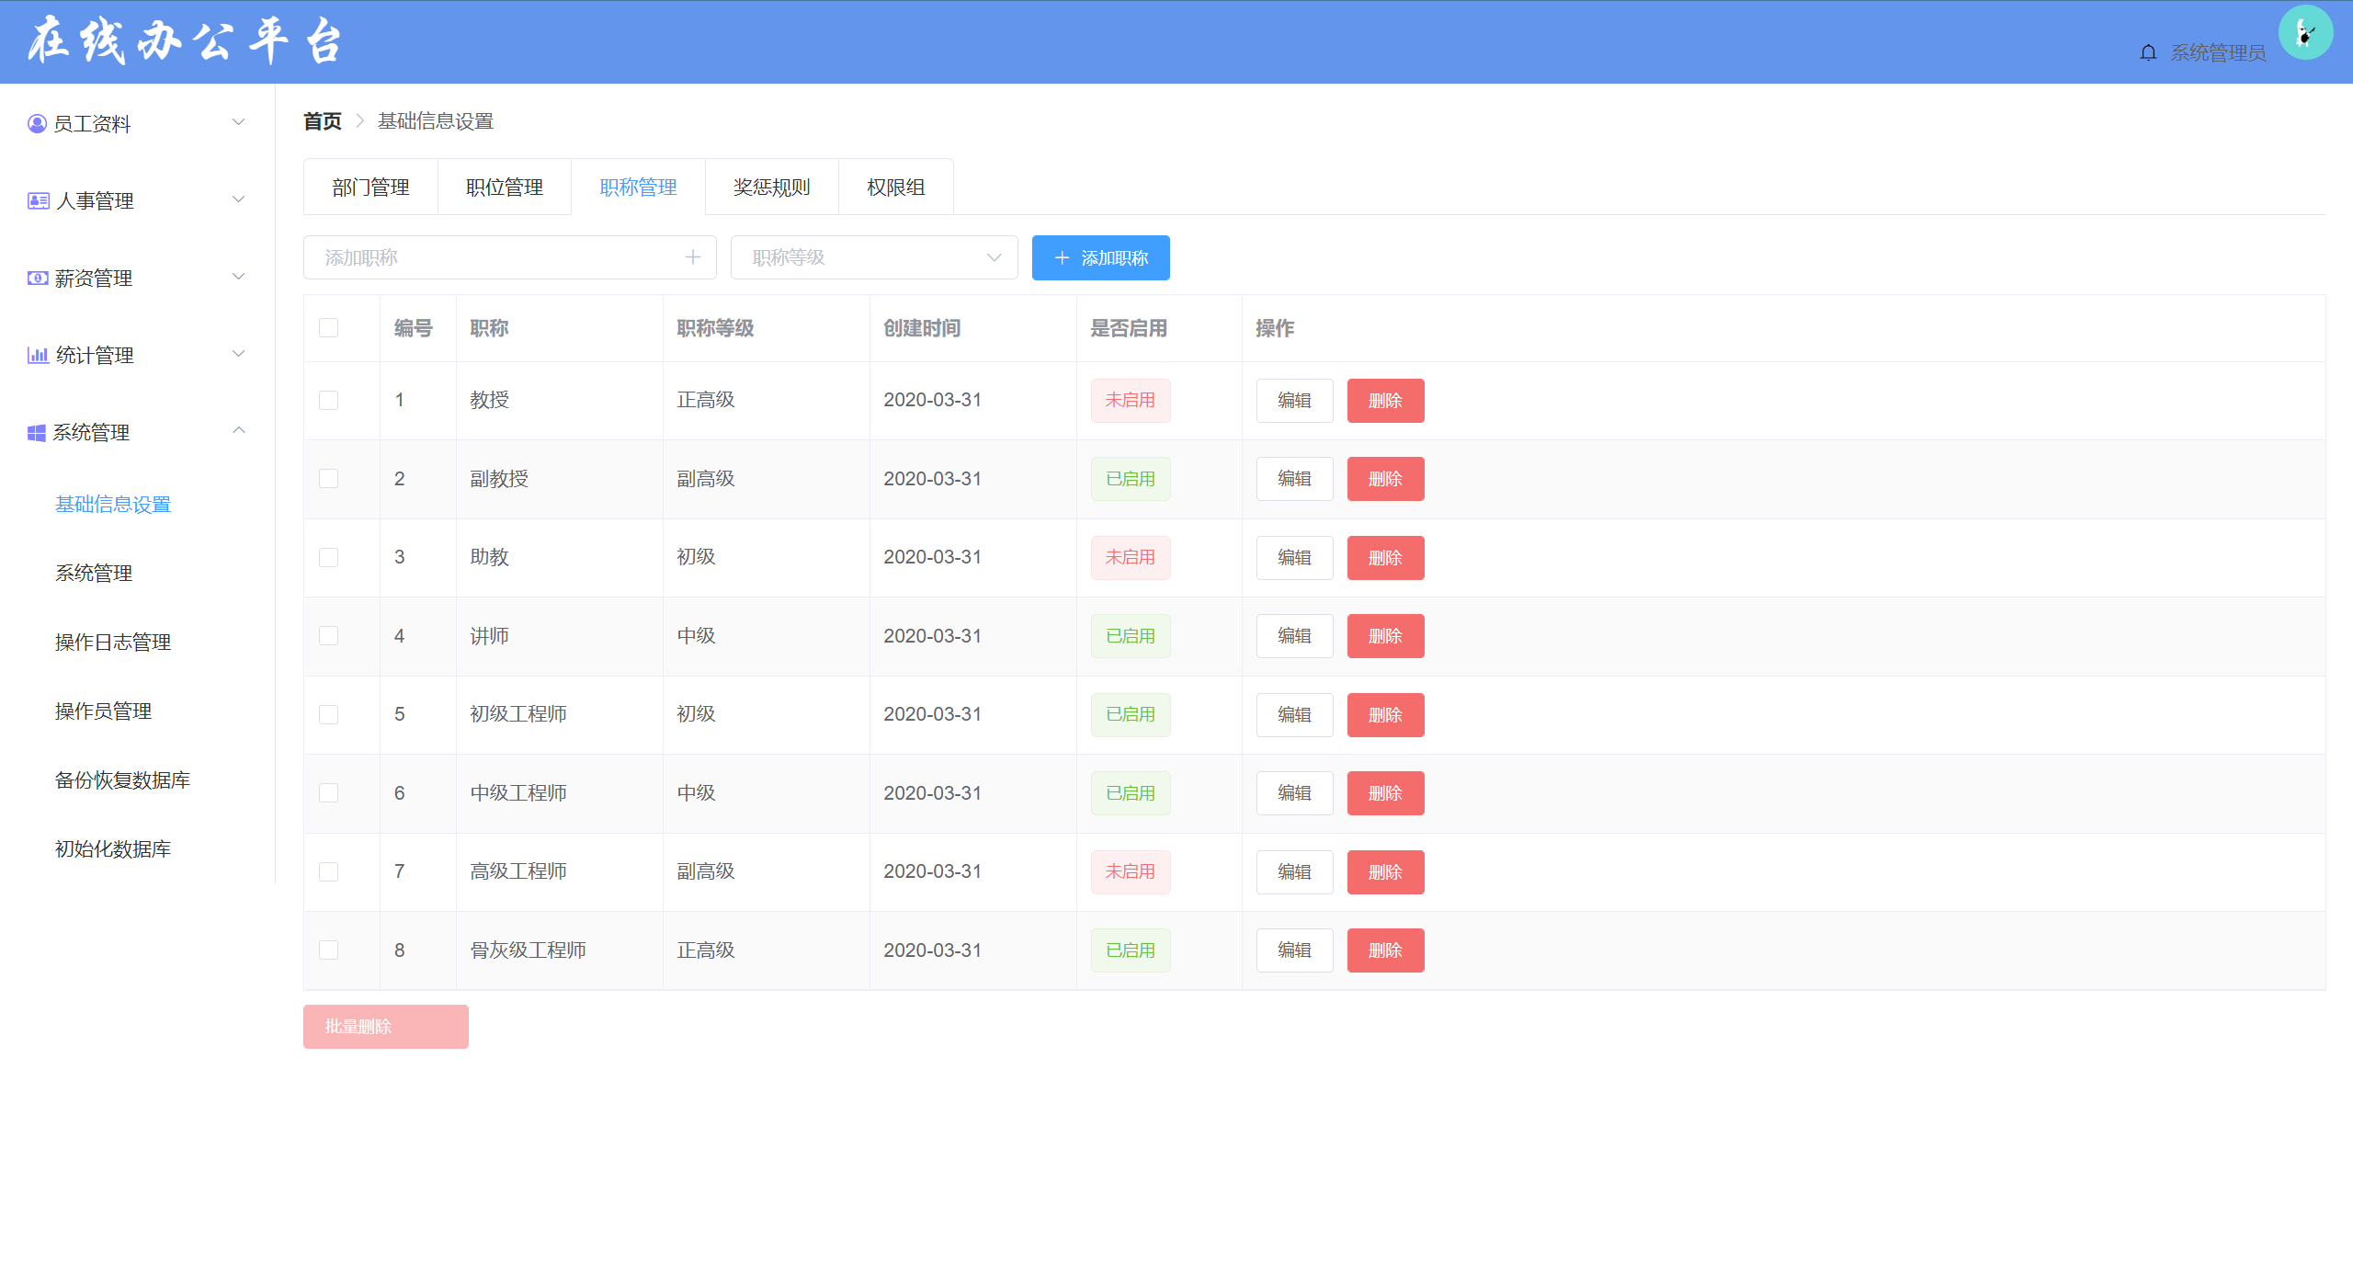The width and height of the screenshot is (2353, 1263).
Task: Delete the 副教授 row
Action: click(1384, 479)
